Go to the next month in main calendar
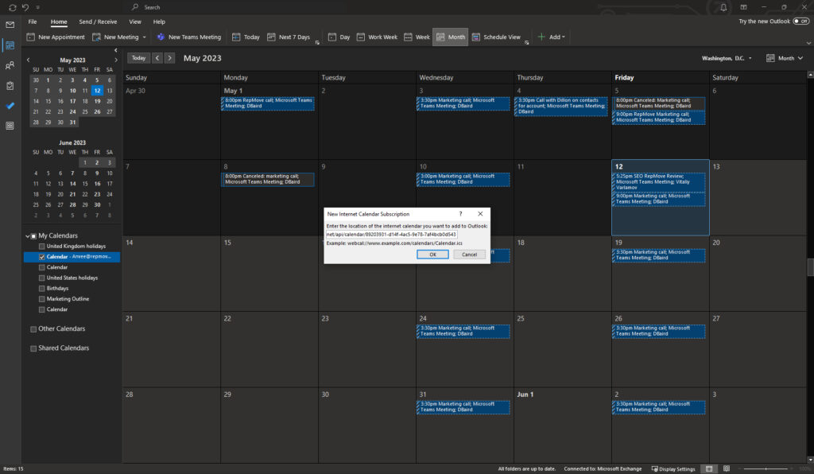 [x=170, y=58]
